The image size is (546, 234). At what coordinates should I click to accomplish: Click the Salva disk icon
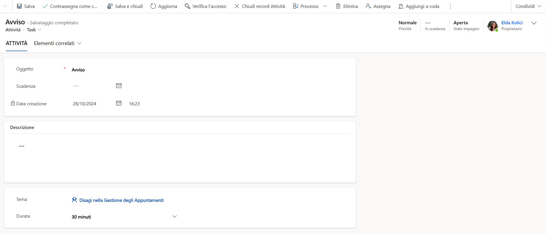coord(19,6)
